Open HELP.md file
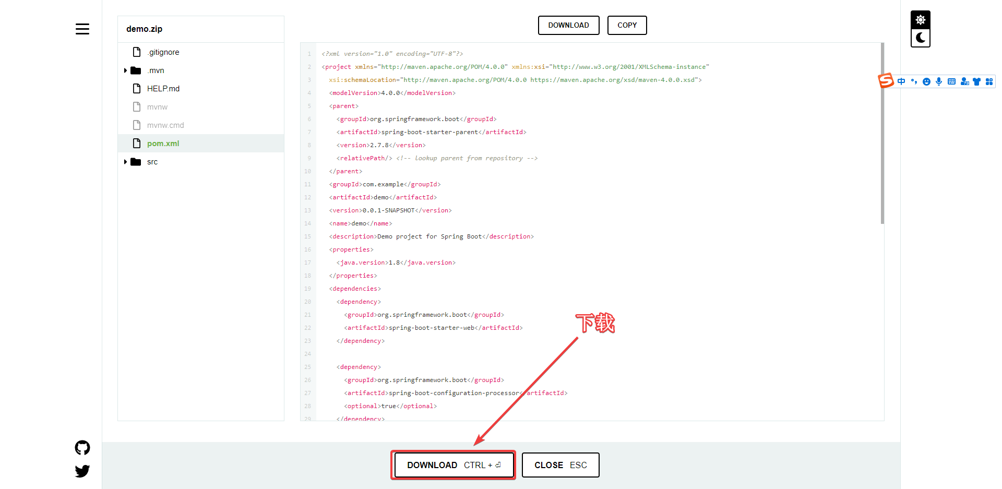Image resolution: width=1002 pixels, height=489 pixels. pos(163,89)
